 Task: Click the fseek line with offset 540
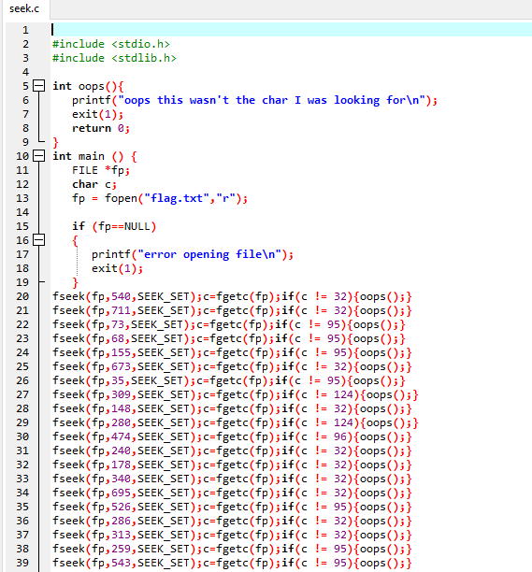pyautogui.click(x=232, y=296)
